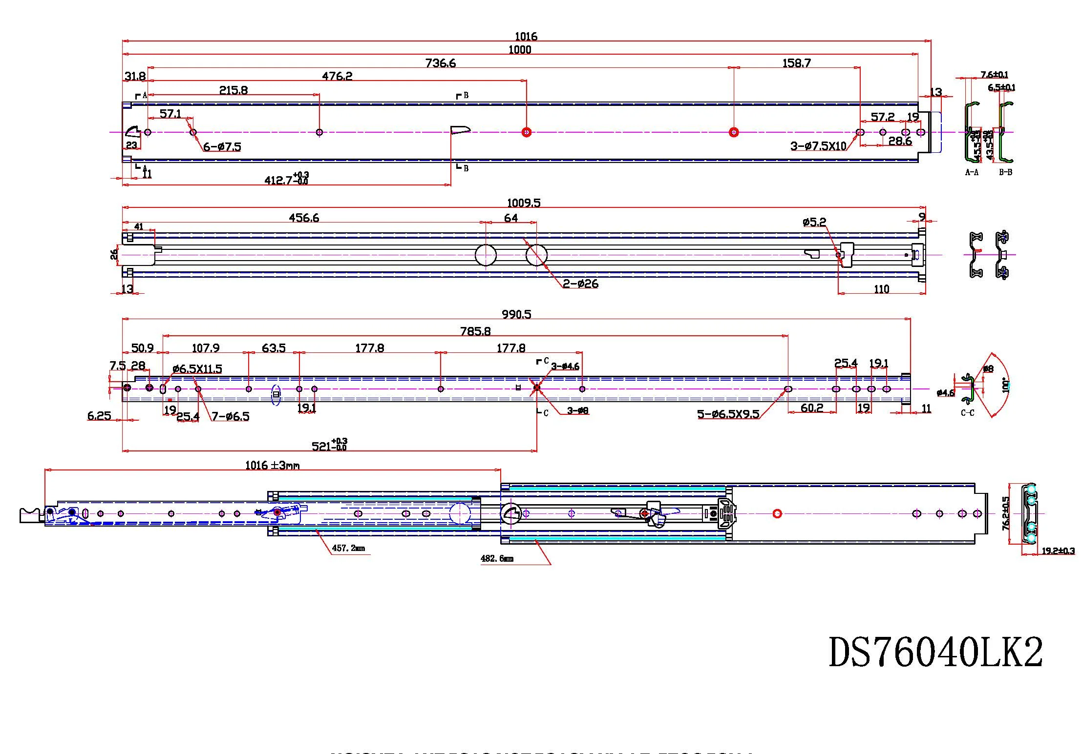
Task: Click the ø5.2 diameter callout
Action: [x=814, y=222]
